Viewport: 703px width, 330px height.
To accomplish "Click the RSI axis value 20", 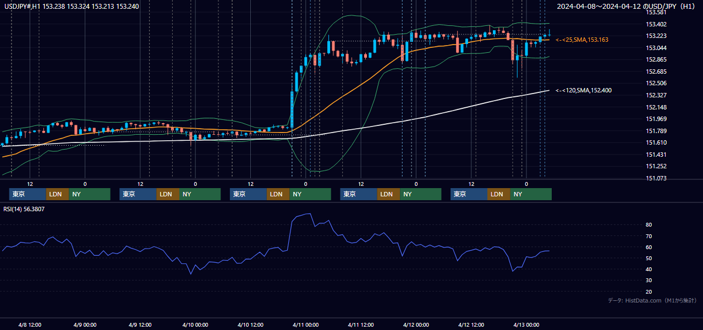I will pyautogui.click(x=649, y=291).
